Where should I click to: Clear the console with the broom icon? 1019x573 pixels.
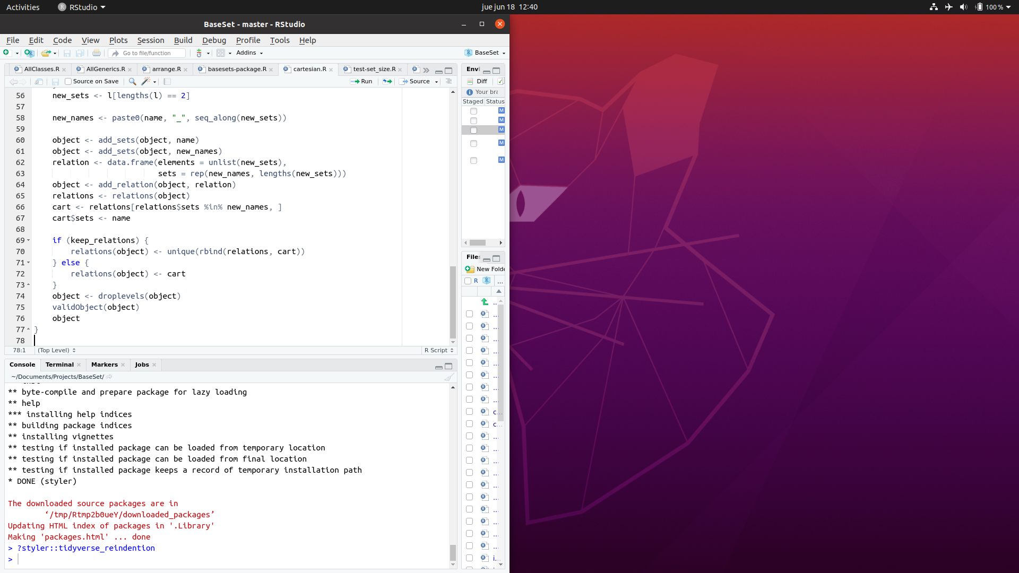click(x=449, y=377)
